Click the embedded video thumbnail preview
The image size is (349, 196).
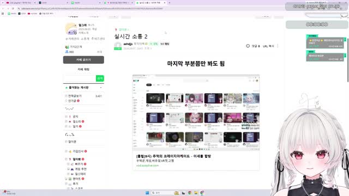(x=196, y=113)
